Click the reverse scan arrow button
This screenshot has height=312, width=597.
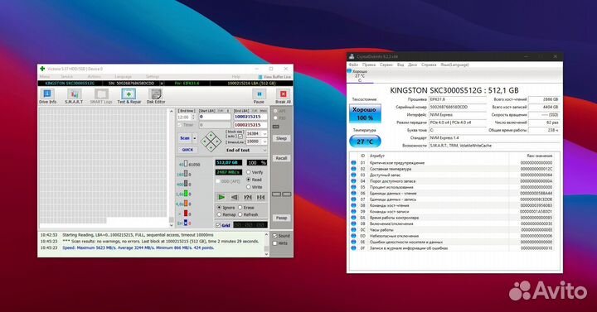(x=234, y=197)
